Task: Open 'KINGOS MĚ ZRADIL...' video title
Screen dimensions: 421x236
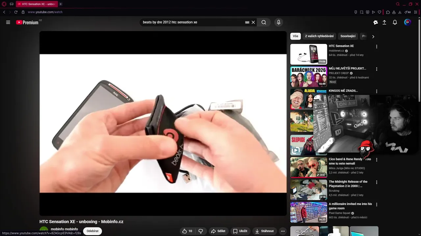Action: click(343, 91)
